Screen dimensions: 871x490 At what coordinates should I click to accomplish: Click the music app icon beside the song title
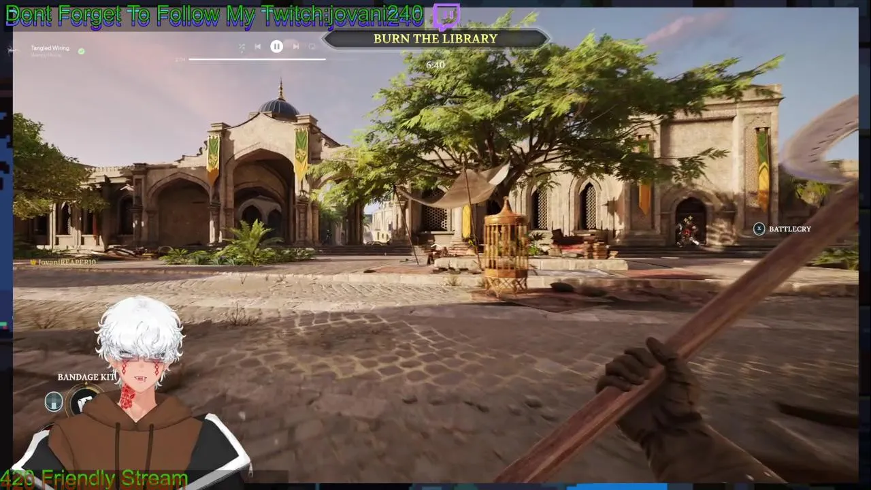coord(14,50)
